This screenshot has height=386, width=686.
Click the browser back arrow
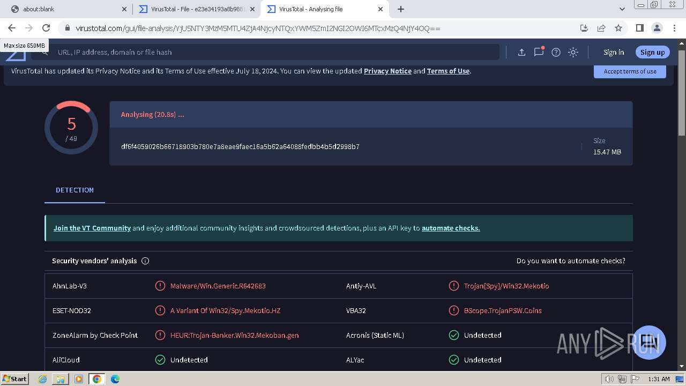(x=12, y=28)
